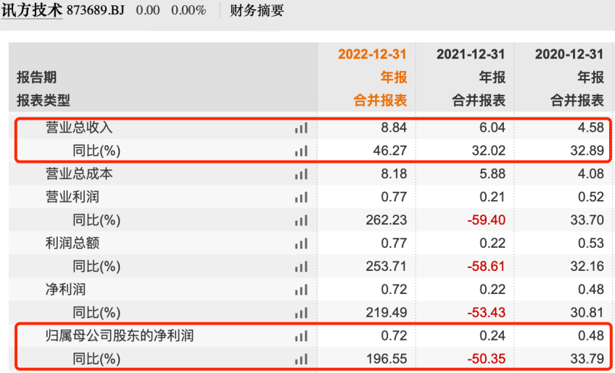Click the red -59.40 percentage cell
The height and width of the screenshot is (373, 615).
point(487,220)
